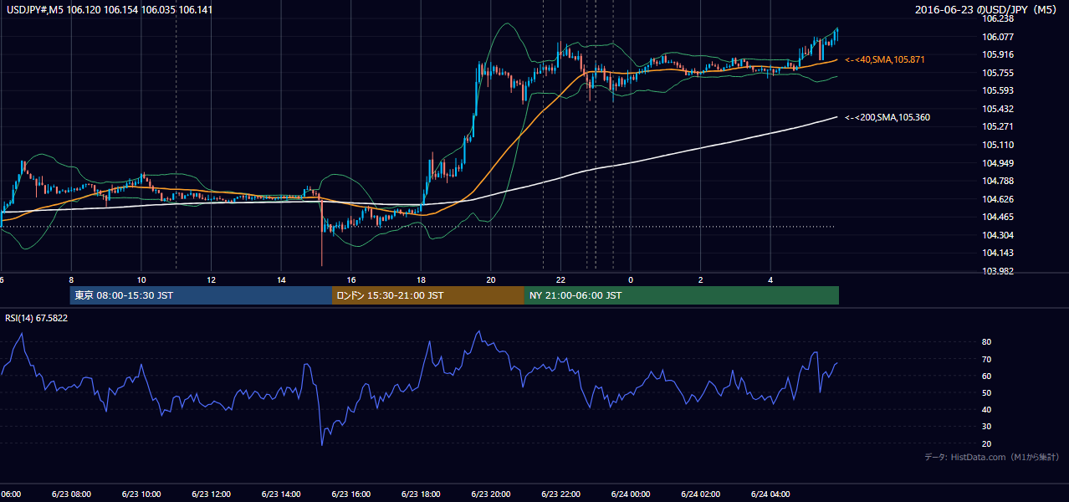Click the 6/23 08:00 date label
Image resolution: width=1069 pixels, height=502 pixels.
(71, 494)
